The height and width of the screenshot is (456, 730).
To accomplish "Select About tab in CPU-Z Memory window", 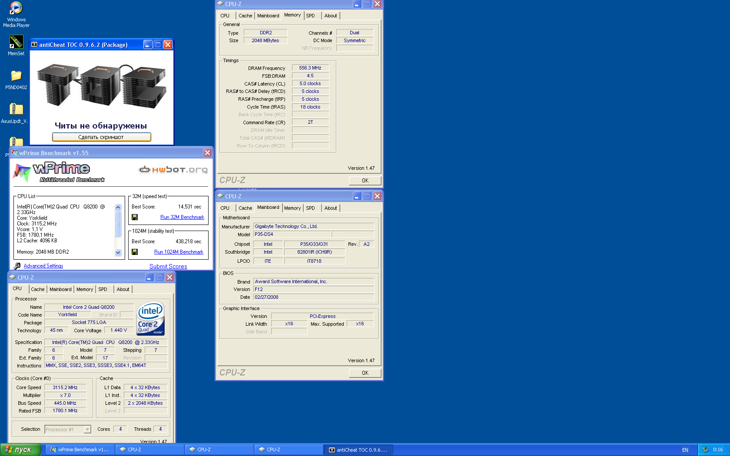I will point(331,16).
